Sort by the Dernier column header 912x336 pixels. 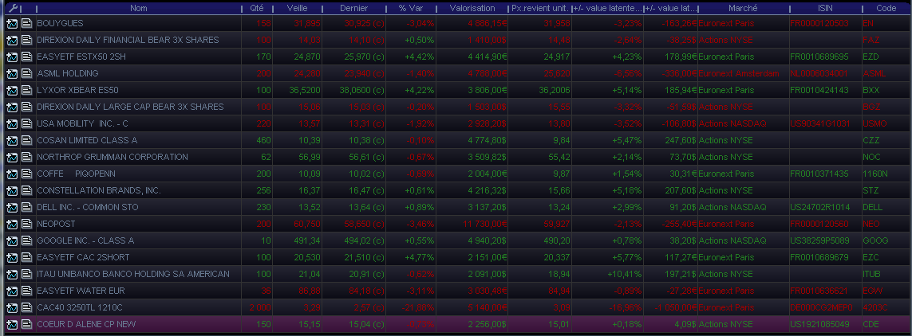[x=354, y=9]
